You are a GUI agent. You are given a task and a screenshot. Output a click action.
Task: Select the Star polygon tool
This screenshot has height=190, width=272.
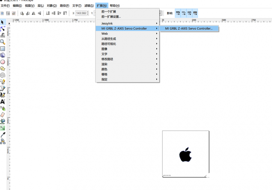[3, 68]
